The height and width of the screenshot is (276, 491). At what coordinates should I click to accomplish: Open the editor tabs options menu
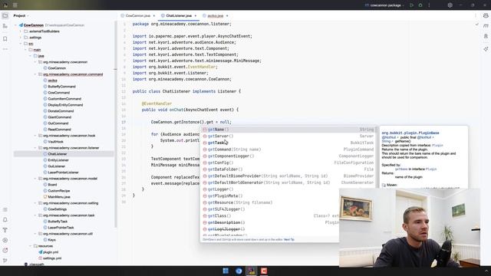(476, 15)
